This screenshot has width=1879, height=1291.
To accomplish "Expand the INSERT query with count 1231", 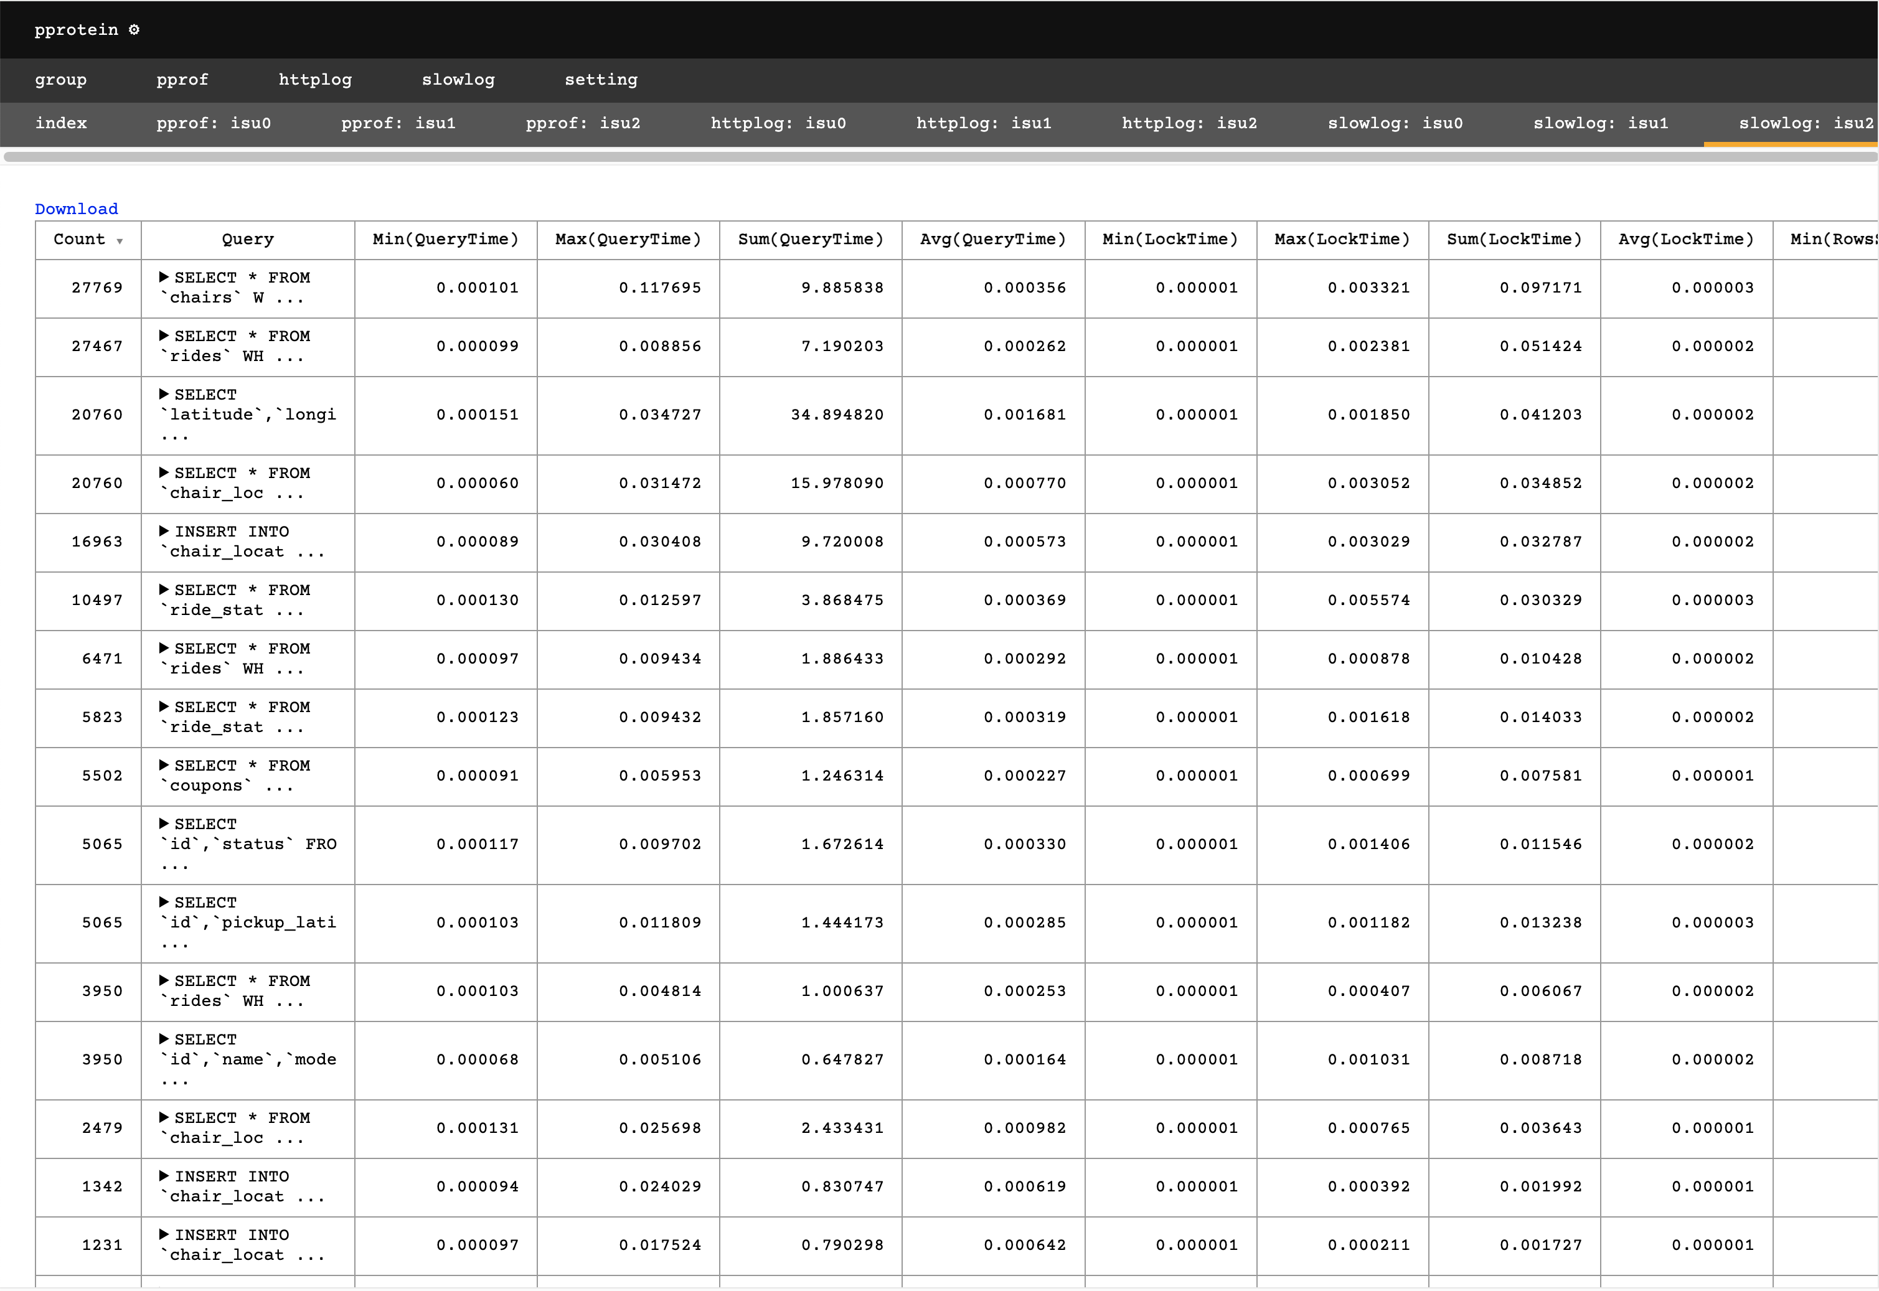I will pos(164,1234).
